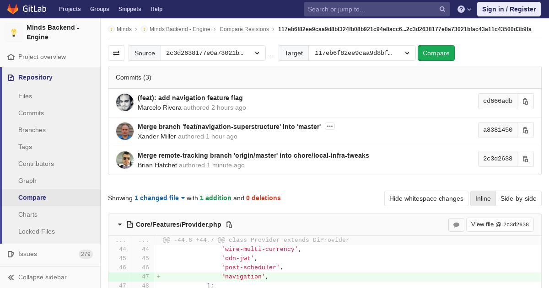Open merge remote-tracking branch commit
Viewport: 549px width, 288px height.
(253, 155)
